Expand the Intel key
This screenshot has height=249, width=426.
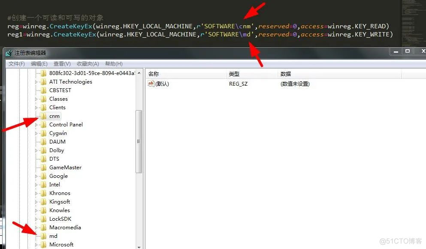[37, 184]
